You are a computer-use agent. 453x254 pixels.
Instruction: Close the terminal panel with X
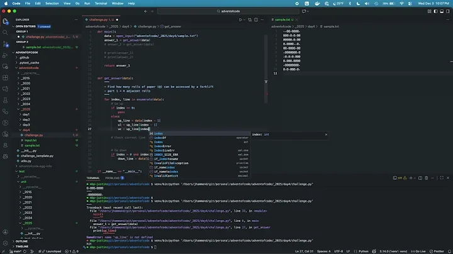pos(448,178)
